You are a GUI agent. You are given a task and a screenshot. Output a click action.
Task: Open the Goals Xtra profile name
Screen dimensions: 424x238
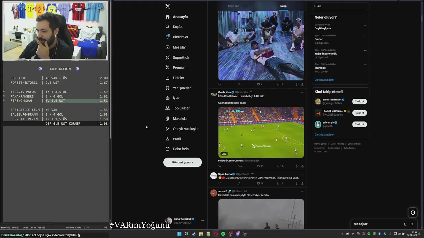(224, 92)
